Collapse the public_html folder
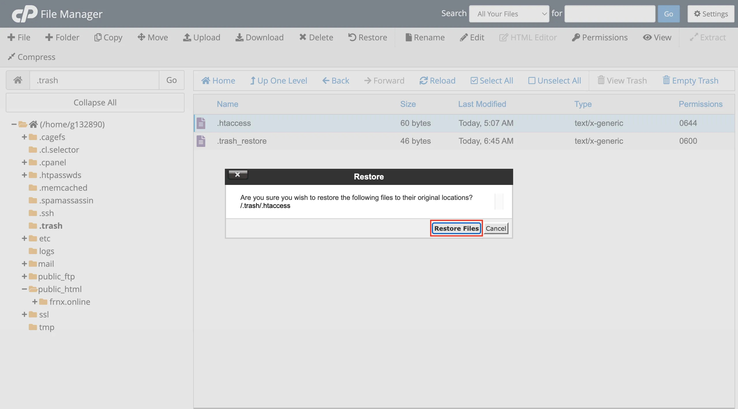Screen dimensions: 738x409 point(24,289)
